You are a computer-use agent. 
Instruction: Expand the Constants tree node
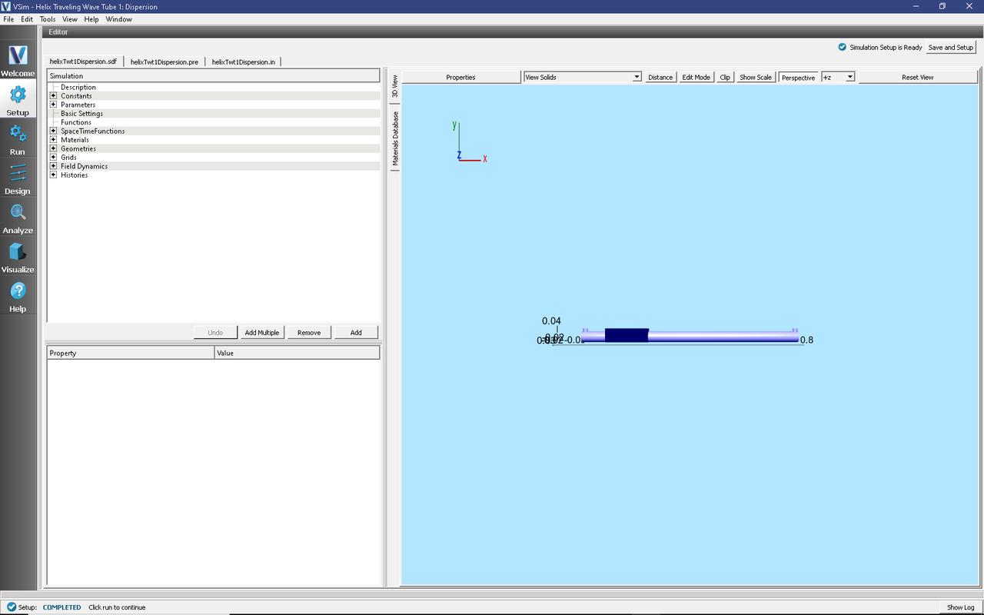(53, 96)
